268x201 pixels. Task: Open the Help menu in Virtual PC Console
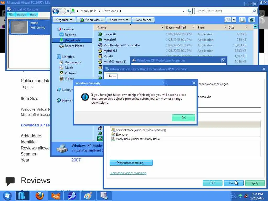pos(33,15)
